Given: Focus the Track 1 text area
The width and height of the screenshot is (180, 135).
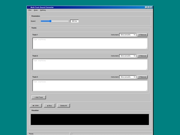Looking at the screenshot, I should tap(90, 43).
